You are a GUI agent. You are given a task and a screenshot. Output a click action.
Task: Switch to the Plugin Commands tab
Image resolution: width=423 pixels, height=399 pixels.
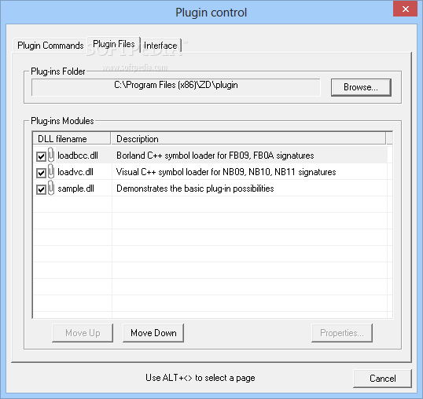(x=50, y=46)
